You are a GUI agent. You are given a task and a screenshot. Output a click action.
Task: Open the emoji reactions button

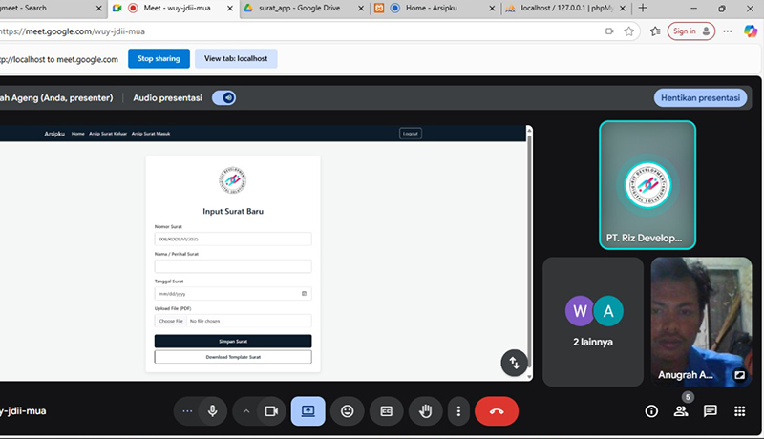(348, 411)
